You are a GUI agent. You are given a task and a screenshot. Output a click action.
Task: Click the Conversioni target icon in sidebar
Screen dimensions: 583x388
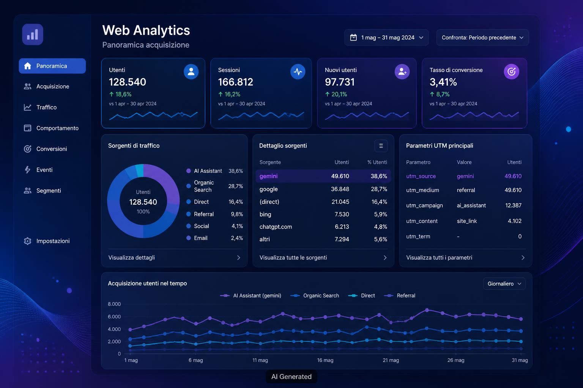pos(27,149)
